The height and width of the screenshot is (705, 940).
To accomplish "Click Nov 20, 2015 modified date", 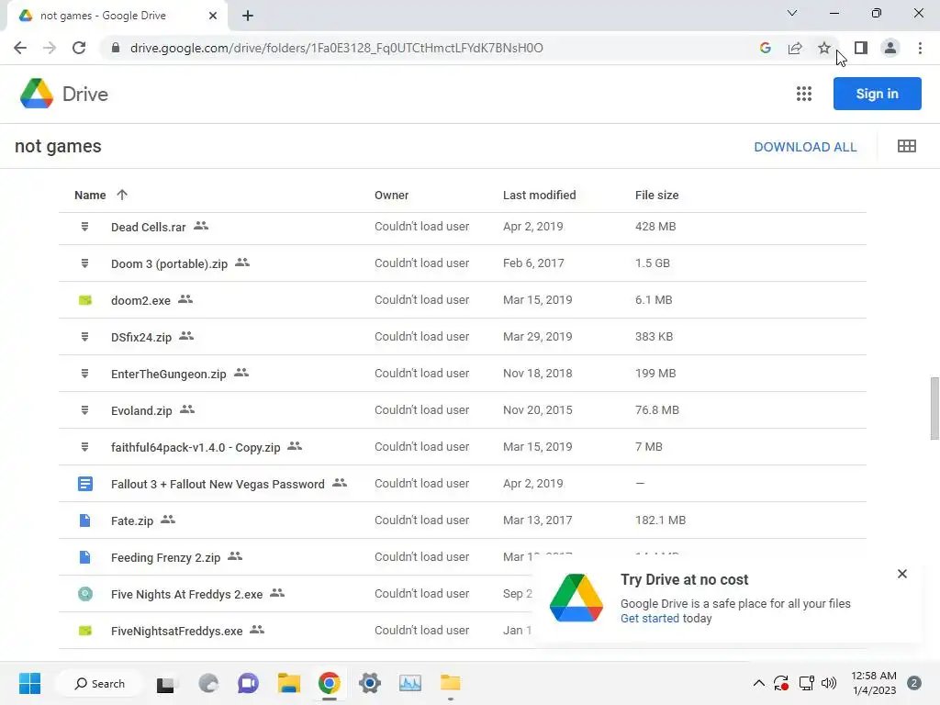I will 537,410.
